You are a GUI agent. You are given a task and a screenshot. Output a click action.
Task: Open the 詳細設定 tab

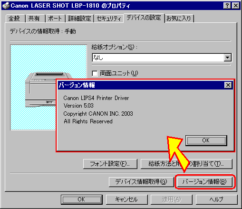(80, 19)
